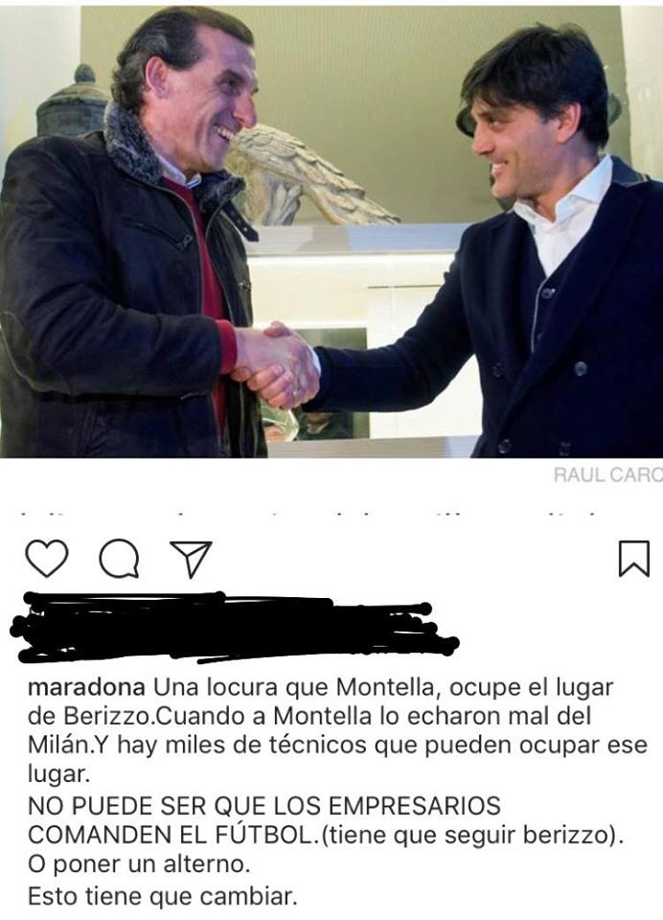Like the post with the heart icon
Image resolution: width=663 pixels, height=920 pixels.
47,558
